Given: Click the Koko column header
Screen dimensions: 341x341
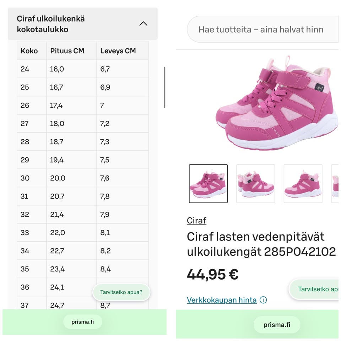Looking at the screenshot, I should 29,51.
